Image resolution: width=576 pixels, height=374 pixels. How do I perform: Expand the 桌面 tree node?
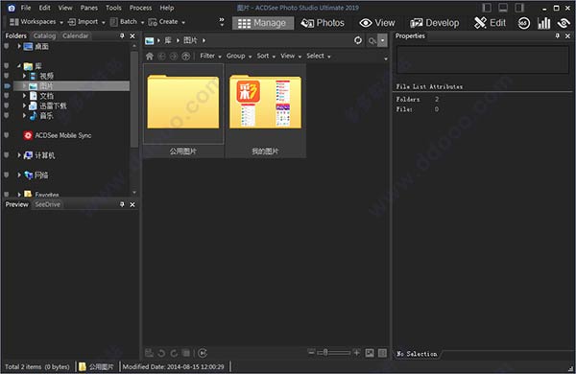[x=19, y=46]
